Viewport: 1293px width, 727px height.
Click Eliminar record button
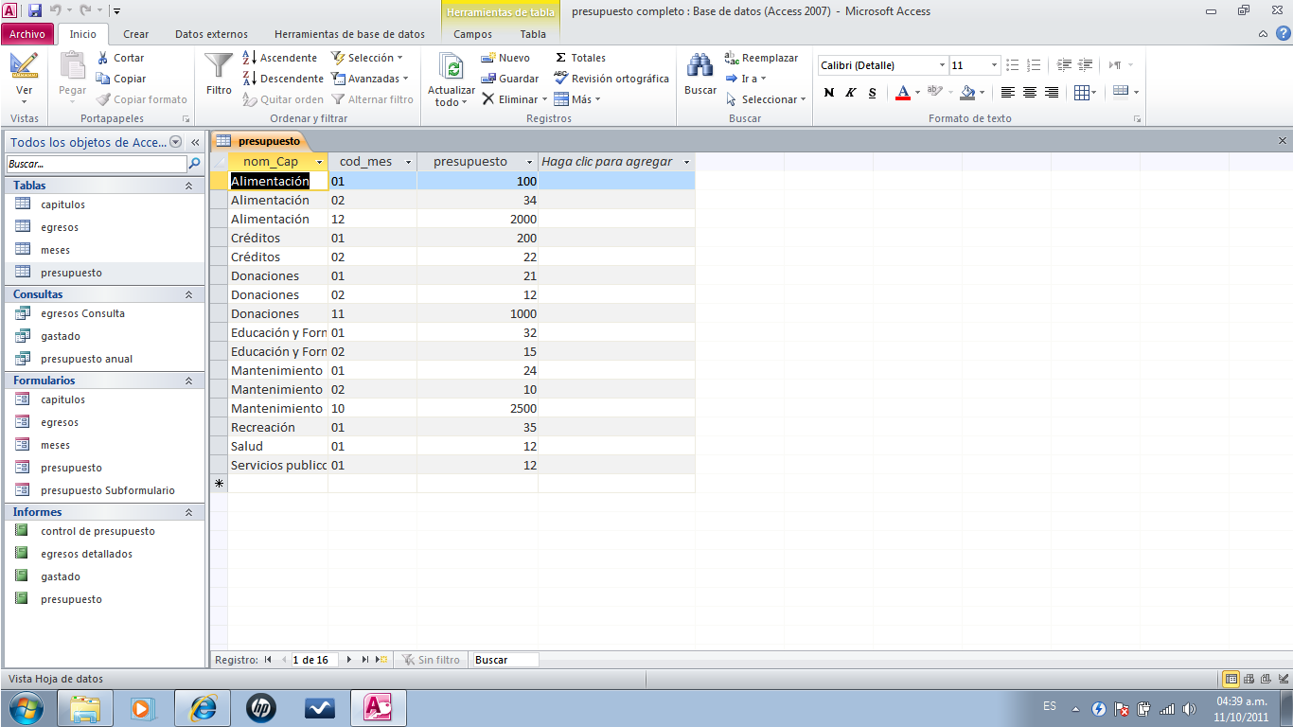[514, 99]
